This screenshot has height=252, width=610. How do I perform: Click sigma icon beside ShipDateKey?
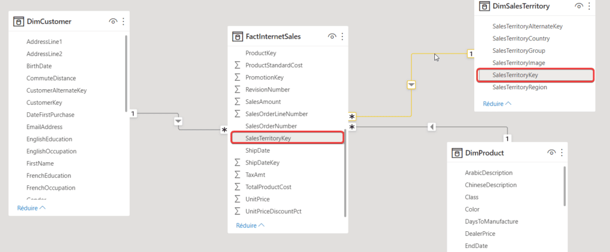pyautogui.click(x=238, y=162)
